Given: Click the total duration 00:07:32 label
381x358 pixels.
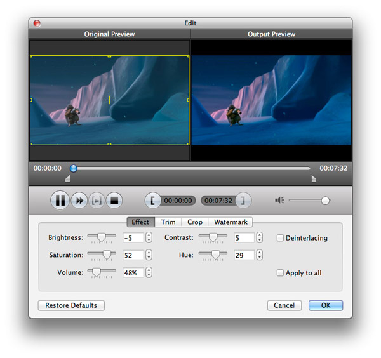Looking at the screenshot, I should coord(333,168).
